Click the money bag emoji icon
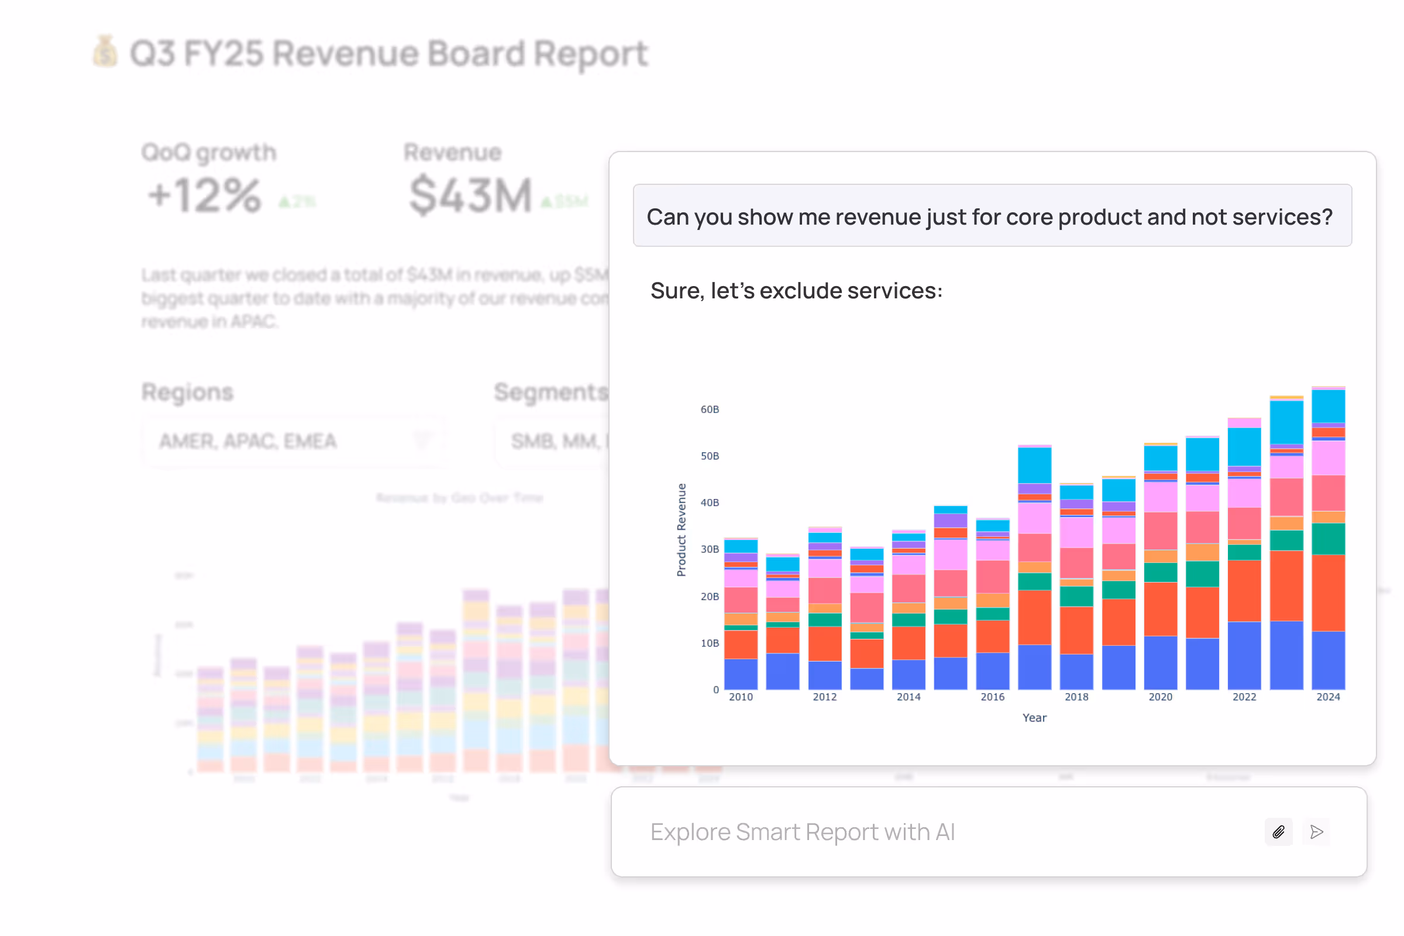Screen dimensions: 1404x936 (x=105, y=51)
